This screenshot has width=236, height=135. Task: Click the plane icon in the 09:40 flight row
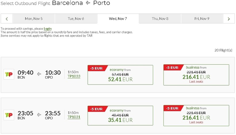click(x=39, y=74)
